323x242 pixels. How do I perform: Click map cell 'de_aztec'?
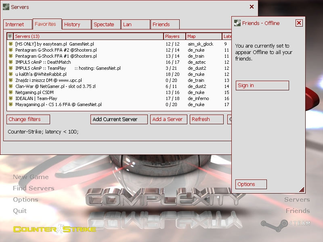pos(197,62)
